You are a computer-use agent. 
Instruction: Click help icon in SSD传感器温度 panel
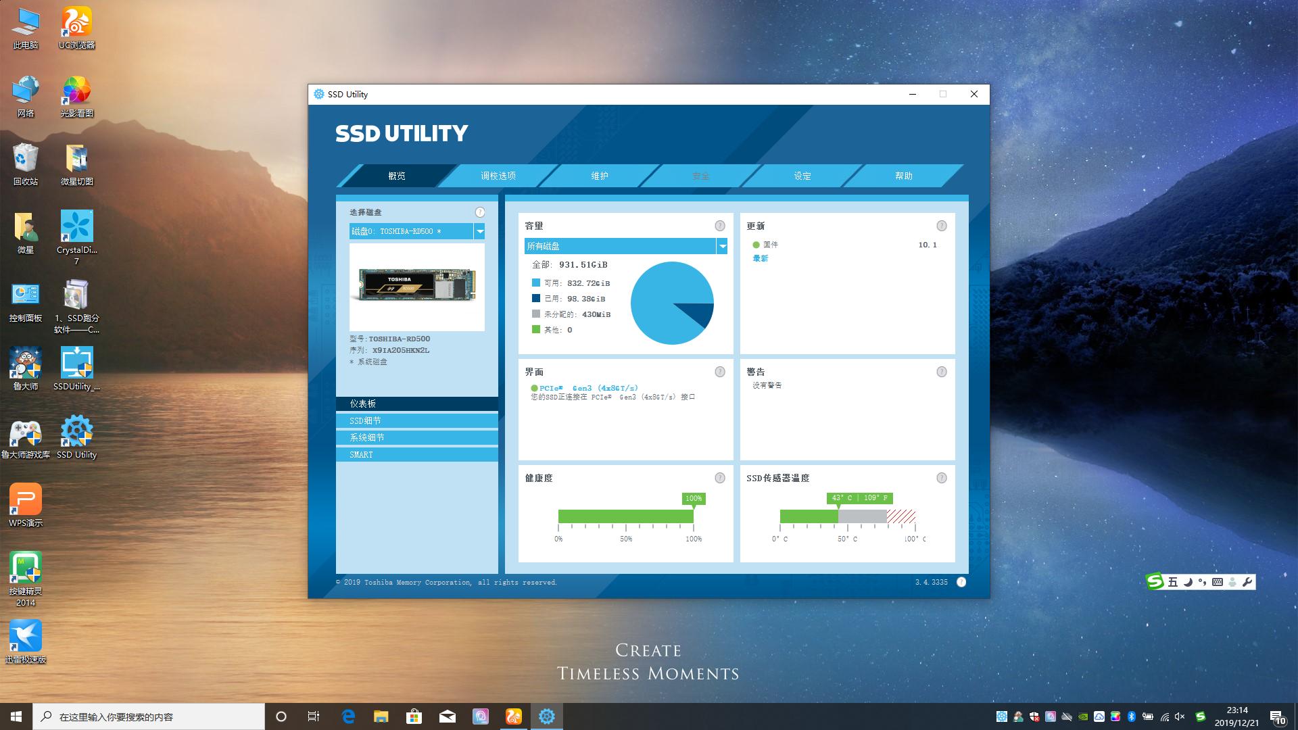pos(942,478)
